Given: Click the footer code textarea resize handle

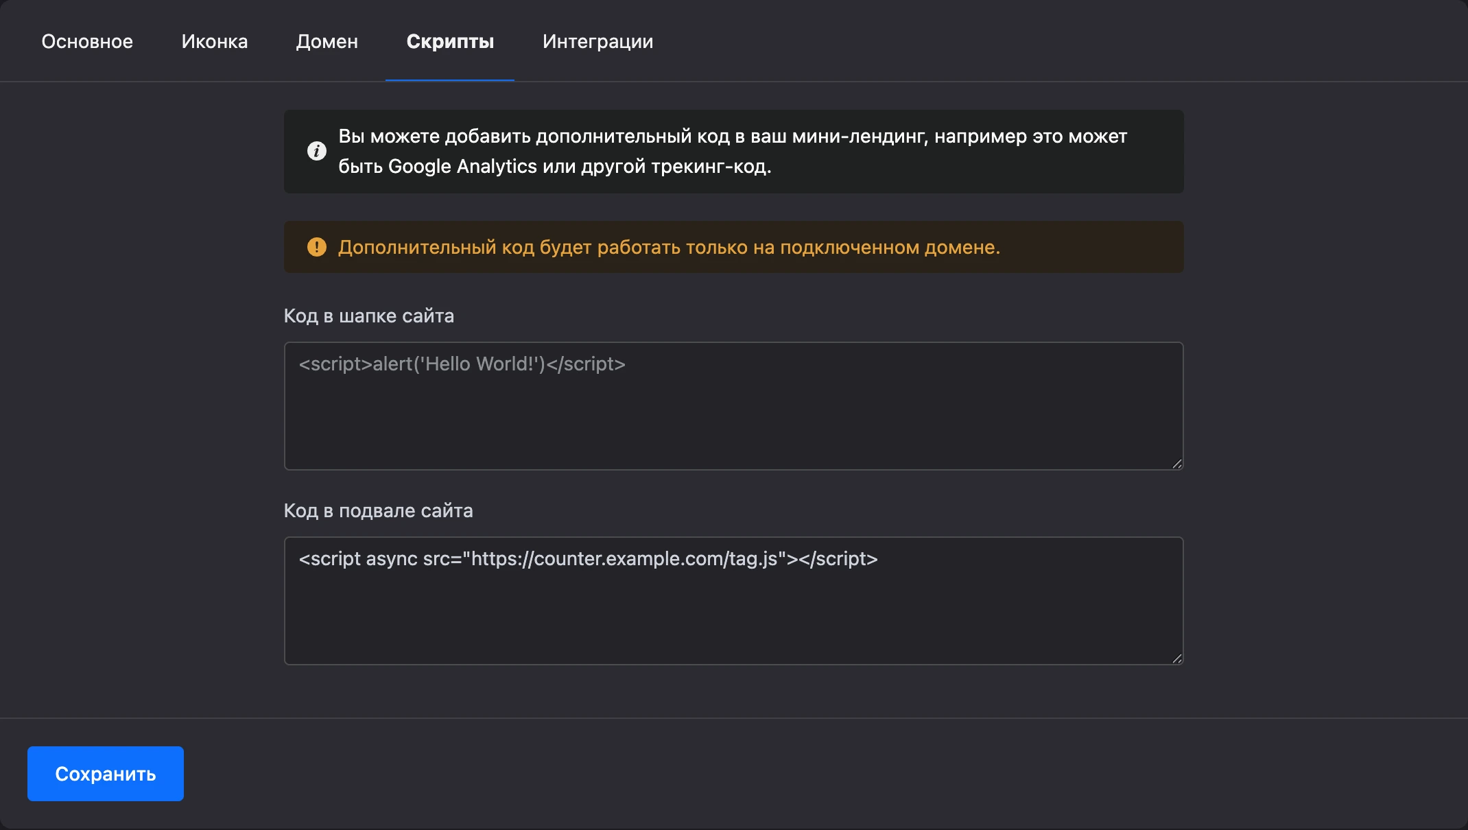Looking at the screenshot, I should coord(1177,659).
